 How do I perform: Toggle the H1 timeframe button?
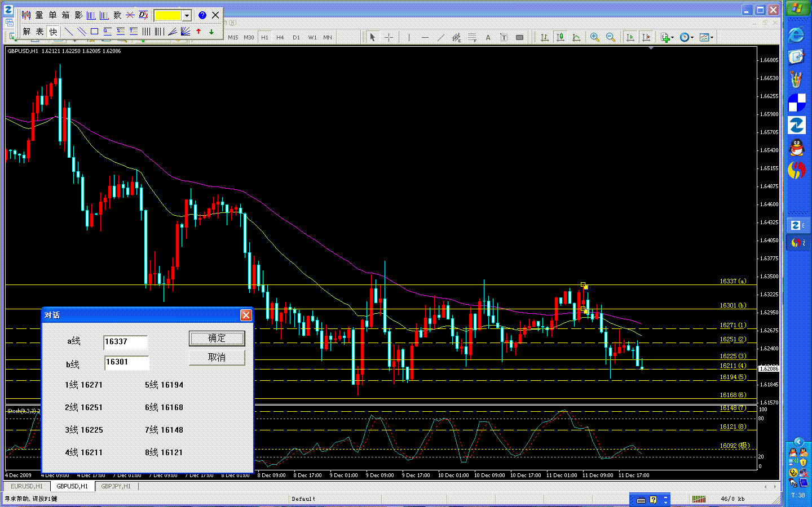[x=264, y=38]
